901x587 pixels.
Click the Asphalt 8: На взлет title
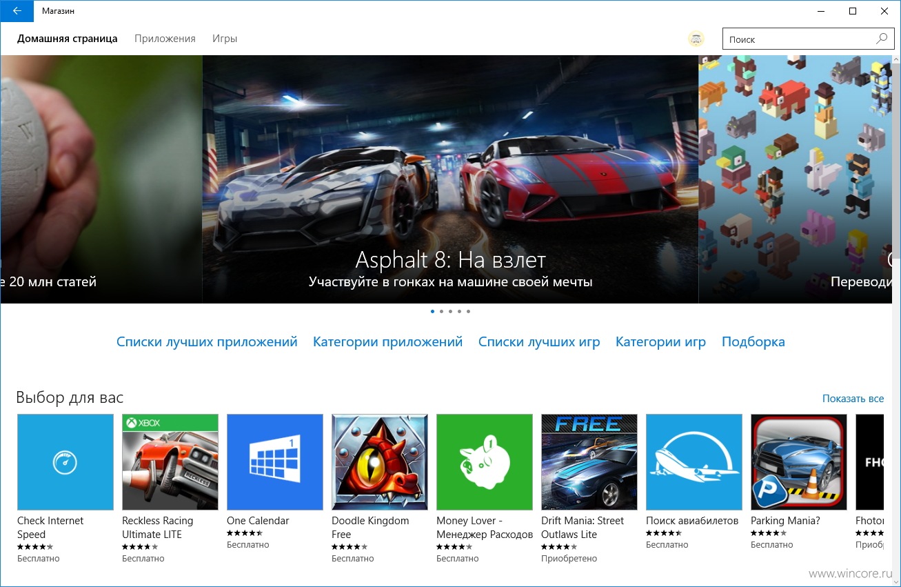point(450,260)
